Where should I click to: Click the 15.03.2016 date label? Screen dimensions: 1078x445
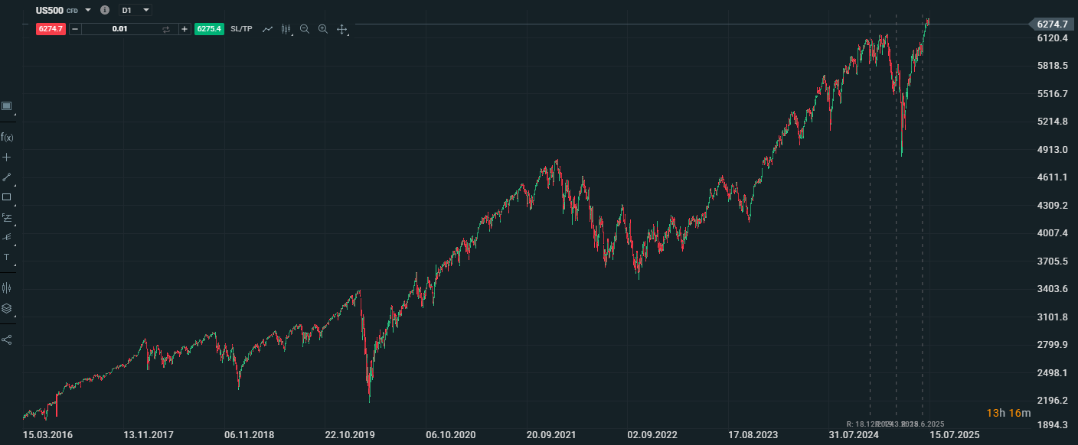click(48, 435)
